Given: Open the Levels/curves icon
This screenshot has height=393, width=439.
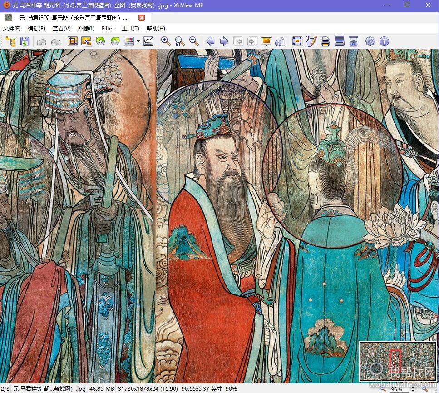Looking at the screenshot, I should (x=148, y=41).
